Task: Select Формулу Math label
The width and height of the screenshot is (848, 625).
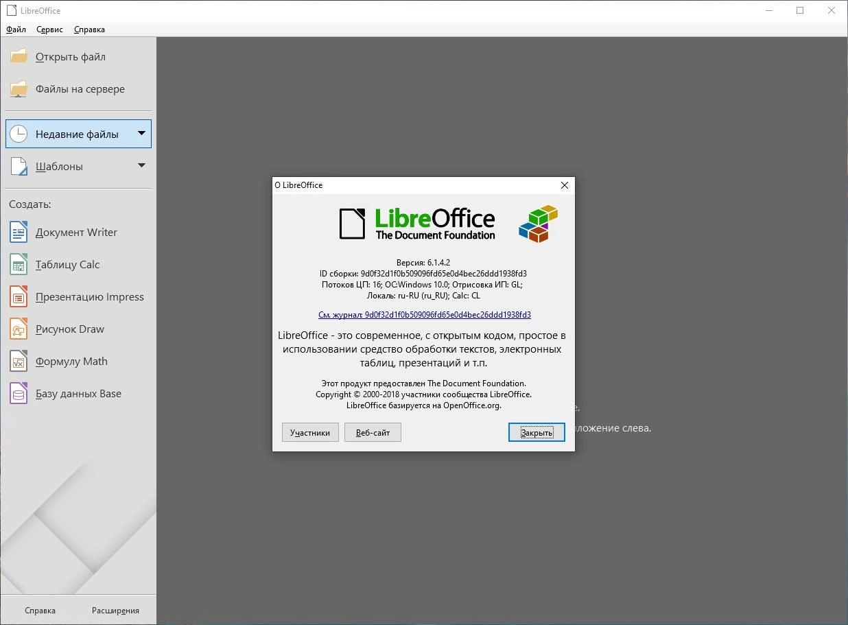Action: pos(71,362)
